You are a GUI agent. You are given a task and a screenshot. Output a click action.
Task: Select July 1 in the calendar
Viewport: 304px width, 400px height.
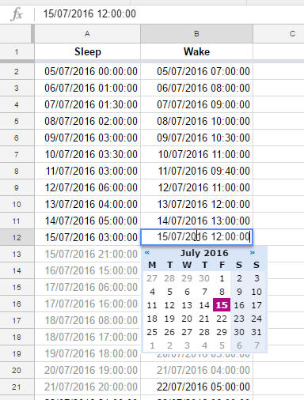pos(222,278)
